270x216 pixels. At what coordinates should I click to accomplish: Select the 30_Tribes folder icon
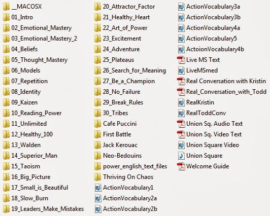coord(98,113)
